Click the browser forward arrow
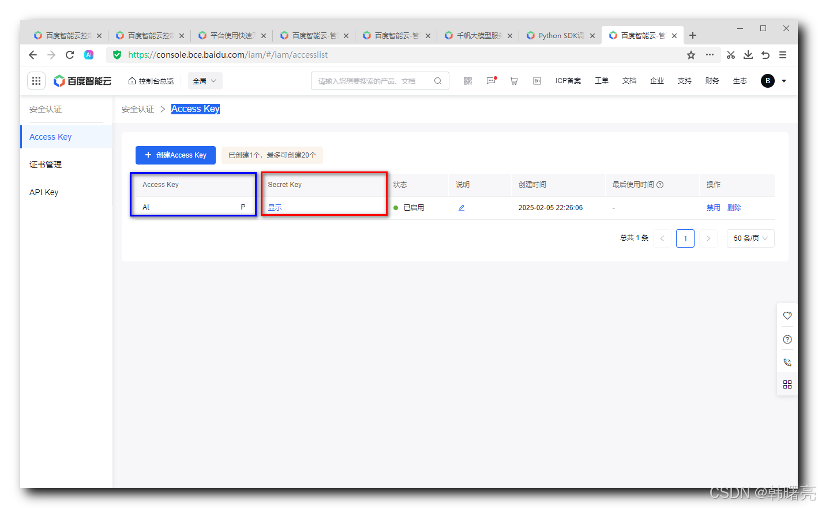The width and height of the screenshot is (818, 508). (51, 55)
